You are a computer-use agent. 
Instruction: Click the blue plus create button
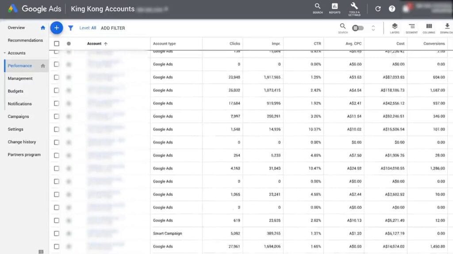point(57,28)
